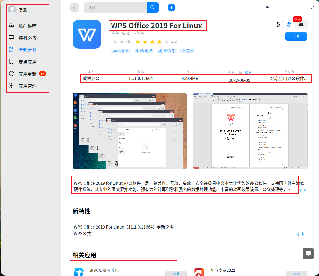319x276 pixels.
Task: Open 腾讯文档网页版 related app
Action: [104, 270]
